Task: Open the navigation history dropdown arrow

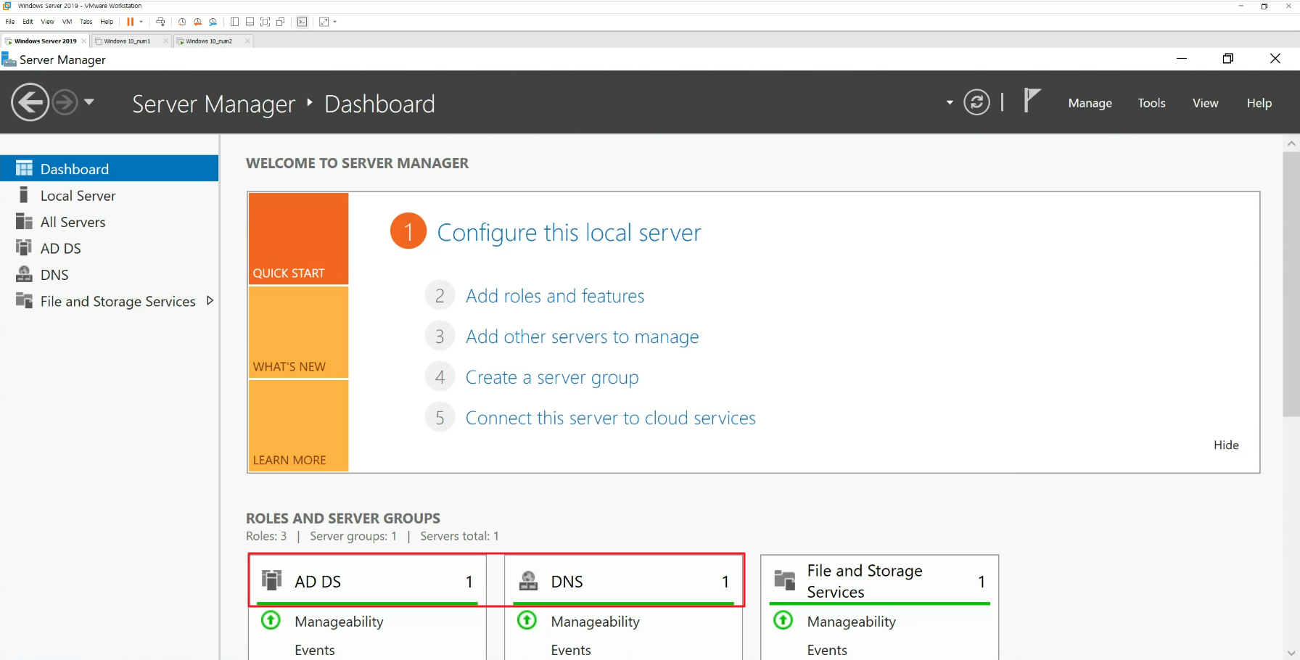Action: point(89,102)
